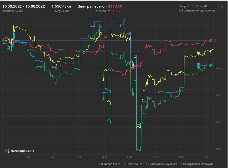Screen dimensions: 228x168
Task: Click the '1 400' x-axis tick label
Action: pos(181,157)
